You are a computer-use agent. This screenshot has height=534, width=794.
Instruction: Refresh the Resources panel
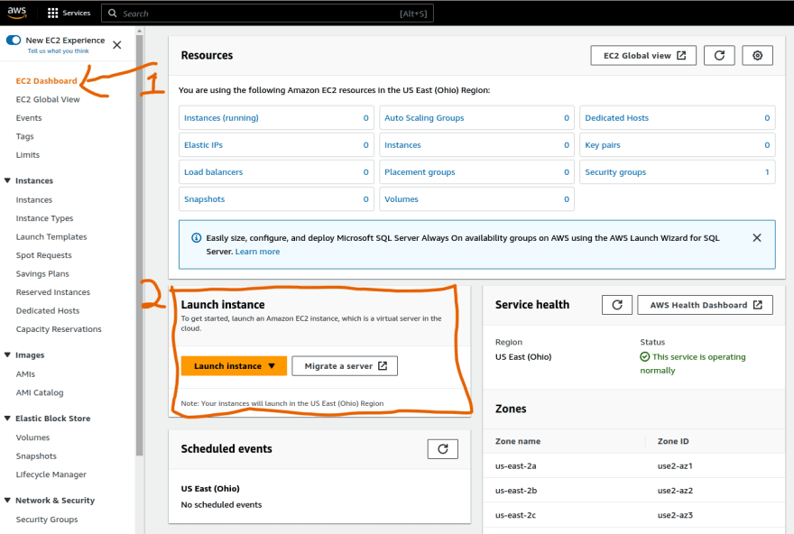[719, 56]
